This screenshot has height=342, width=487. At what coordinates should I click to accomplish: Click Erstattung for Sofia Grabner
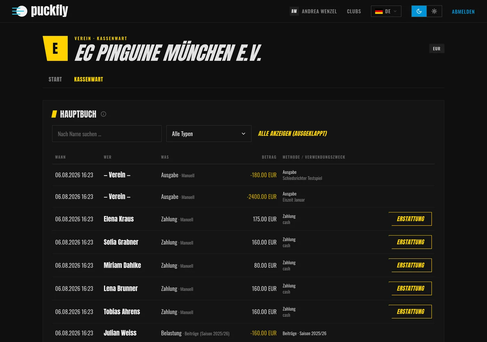[410, 242]
